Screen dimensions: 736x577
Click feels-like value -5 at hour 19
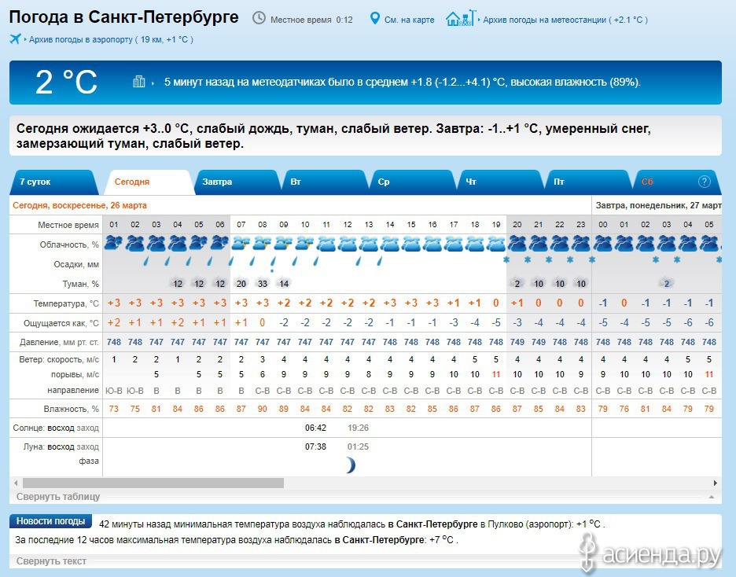tap(496, 323)
